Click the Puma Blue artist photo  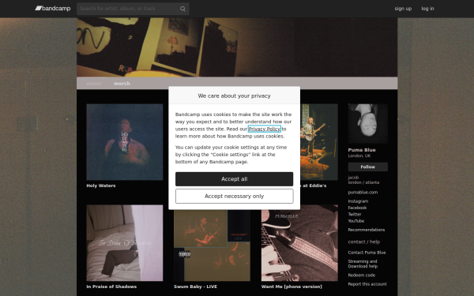tap(368, 124)
